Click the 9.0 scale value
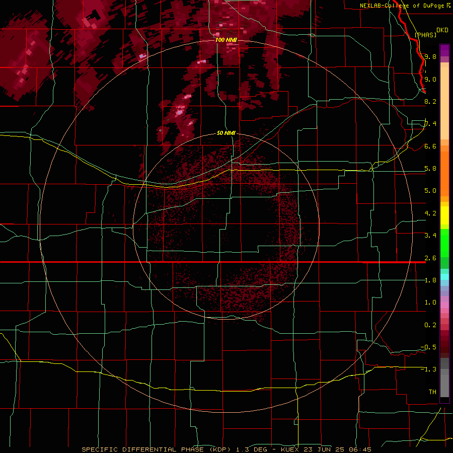The width and height of the screenshot is (453, 453). (x=430, y=79)
